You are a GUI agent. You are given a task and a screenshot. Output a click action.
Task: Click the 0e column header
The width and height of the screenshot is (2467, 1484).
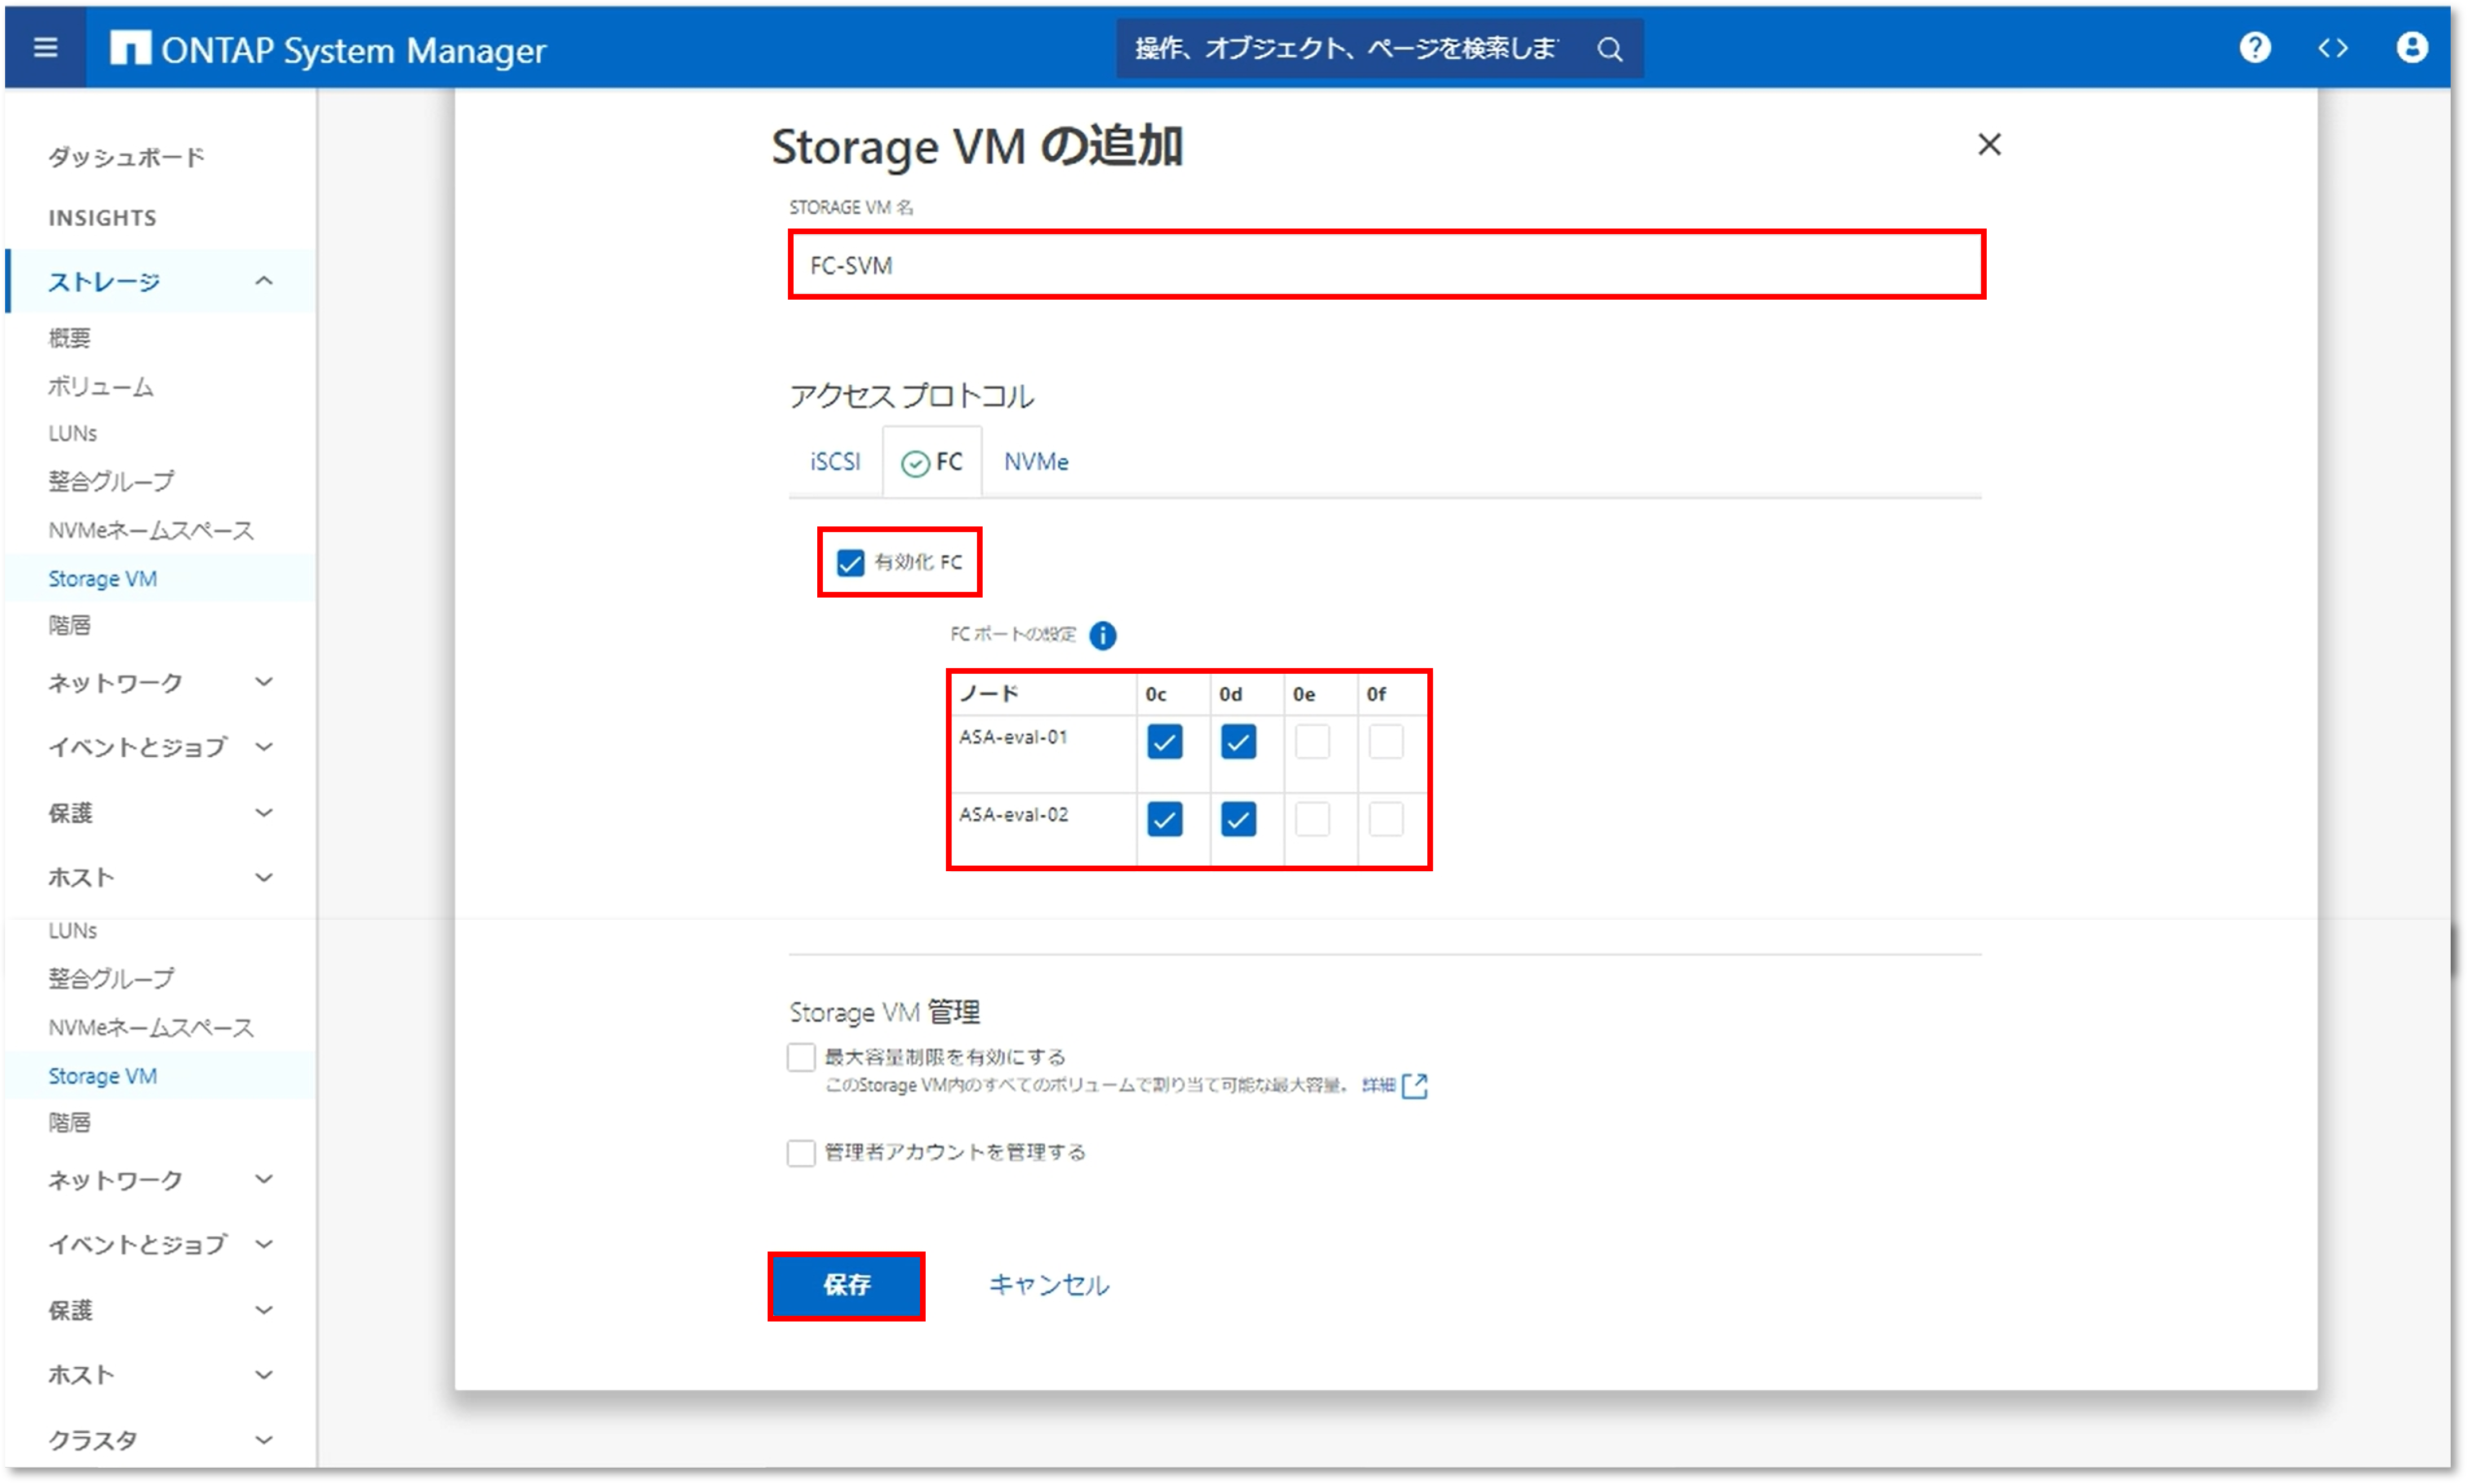click(1303, 694)
